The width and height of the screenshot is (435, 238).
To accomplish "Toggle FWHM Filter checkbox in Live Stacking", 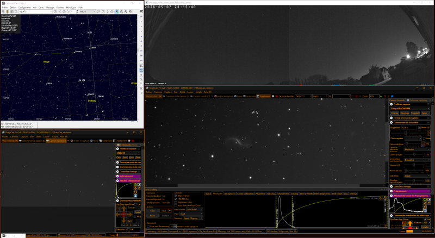I will point(176,199).
